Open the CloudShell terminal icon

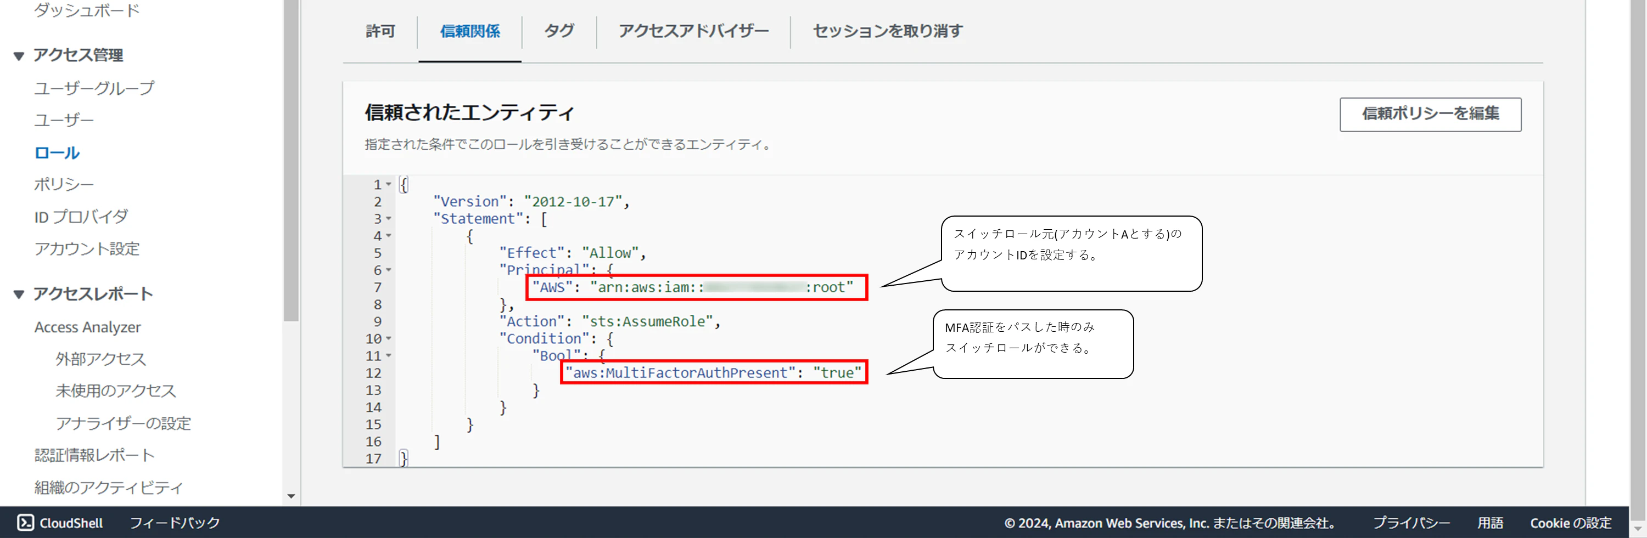click(x=26, y=523)
